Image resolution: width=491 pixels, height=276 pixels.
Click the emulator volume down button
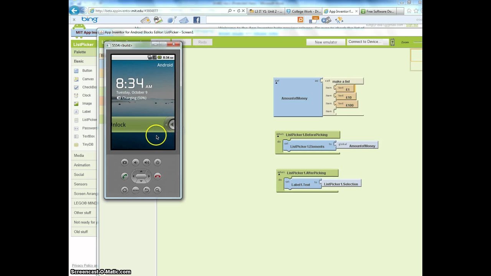pyautogui.click(x=135, y=163)
